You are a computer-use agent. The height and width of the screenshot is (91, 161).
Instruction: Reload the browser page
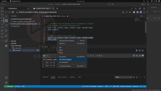[x=13, y=12]
